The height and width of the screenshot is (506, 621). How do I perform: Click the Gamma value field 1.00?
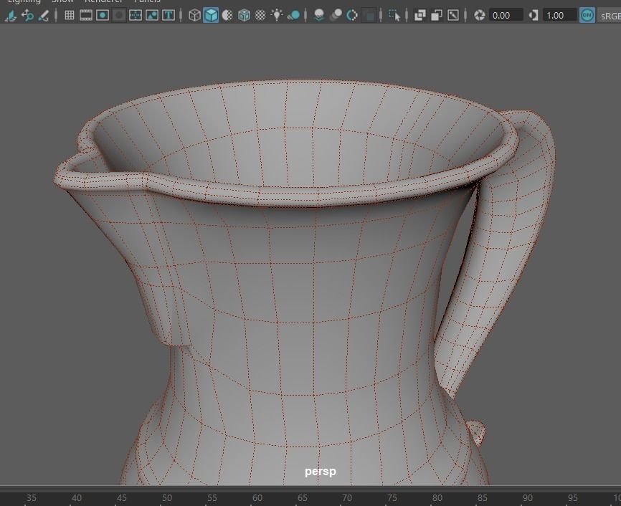click(559, 16)
